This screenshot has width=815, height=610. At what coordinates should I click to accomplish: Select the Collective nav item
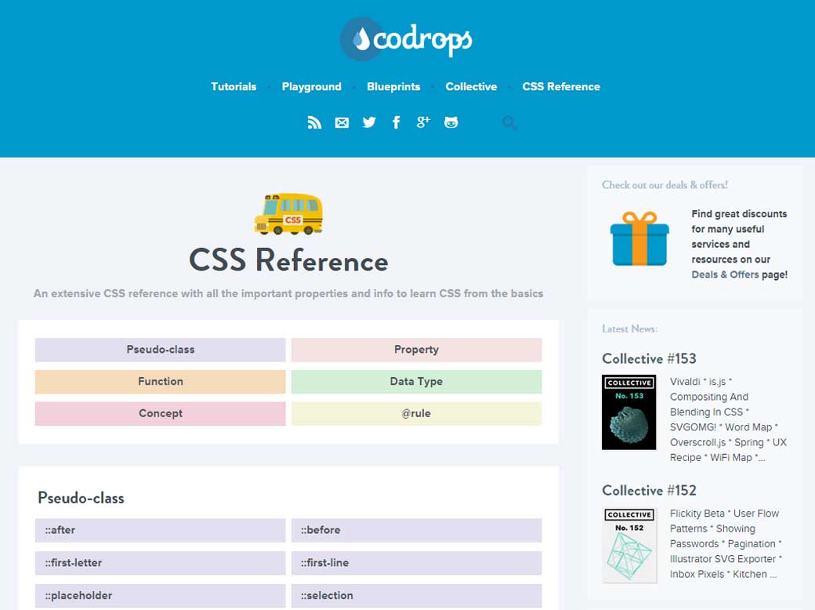point(471,86)
